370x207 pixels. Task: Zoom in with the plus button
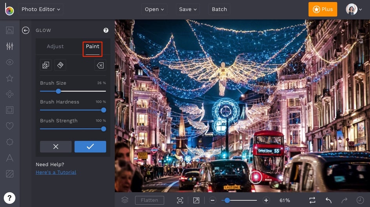266,200
